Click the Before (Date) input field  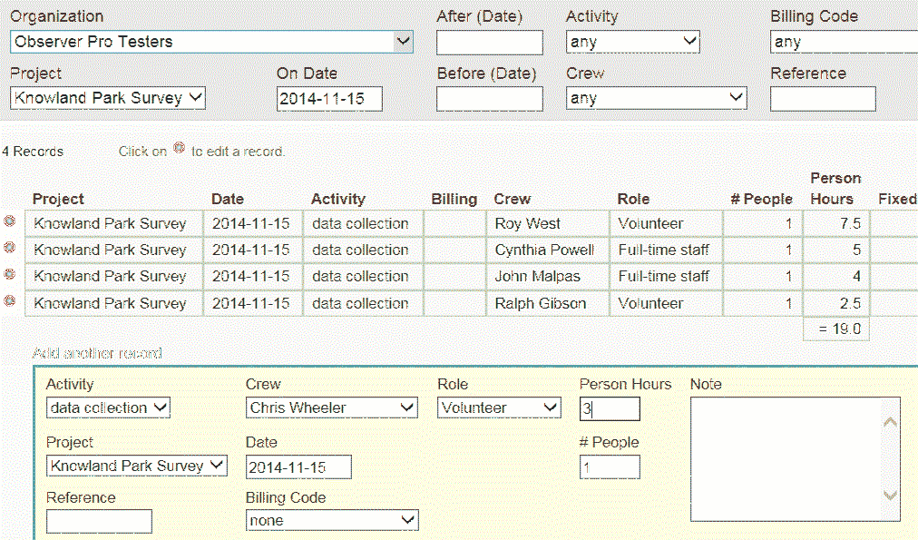pos(489,99)
